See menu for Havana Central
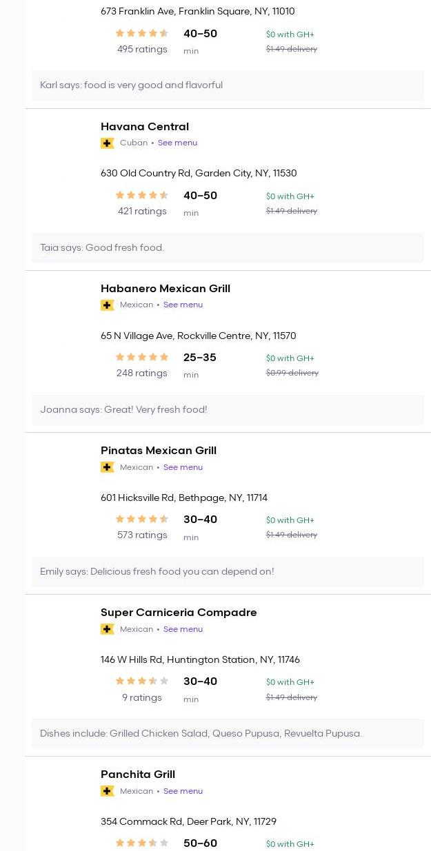The image size is (431, 851). pyautogui.click(x=177, y=143)
